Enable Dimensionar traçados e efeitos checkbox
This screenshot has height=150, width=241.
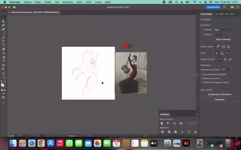coord(202,82)
